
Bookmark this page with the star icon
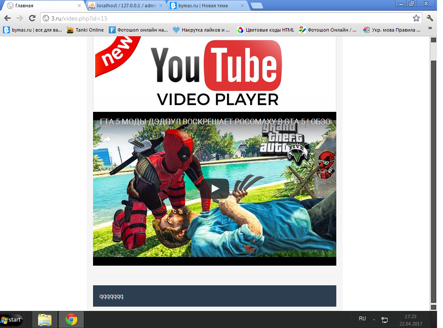click(x=416, y=18)
